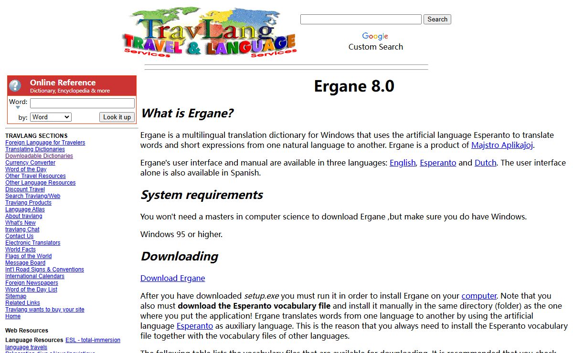Go to Downloadable Dictionaries section

[x=39, y=156]
